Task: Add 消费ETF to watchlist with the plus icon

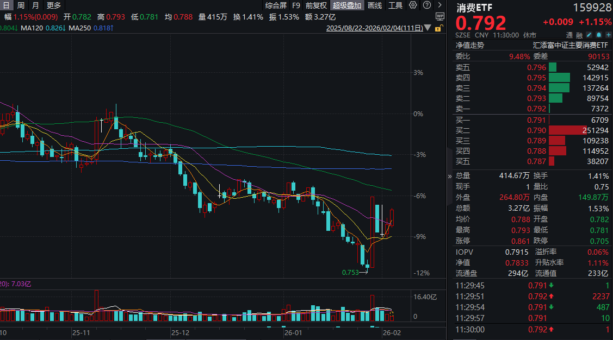Action: click(610, 35)
